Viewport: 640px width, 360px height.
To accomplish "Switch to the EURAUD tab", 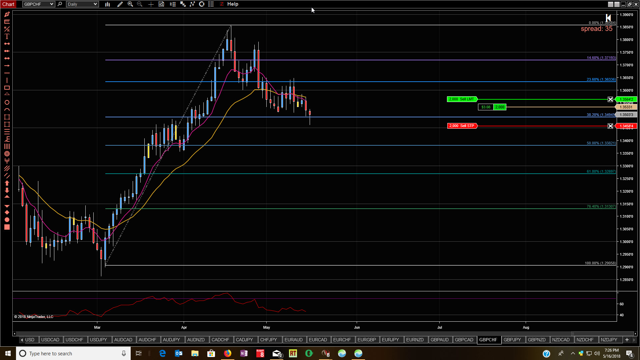I will 293,340.
